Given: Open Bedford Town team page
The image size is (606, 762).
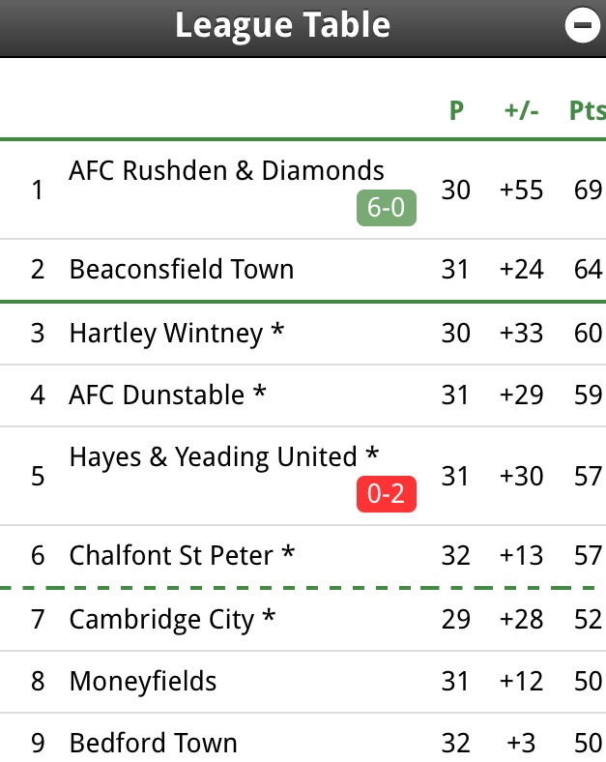Looking at the screenshot, I should point(153,743).
